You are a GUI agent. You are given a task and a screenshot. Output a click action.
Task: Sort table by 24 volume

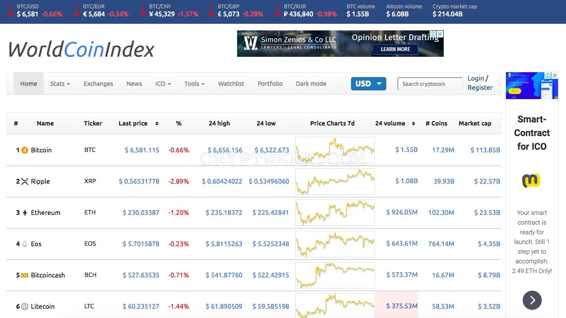tap(395, 124)
